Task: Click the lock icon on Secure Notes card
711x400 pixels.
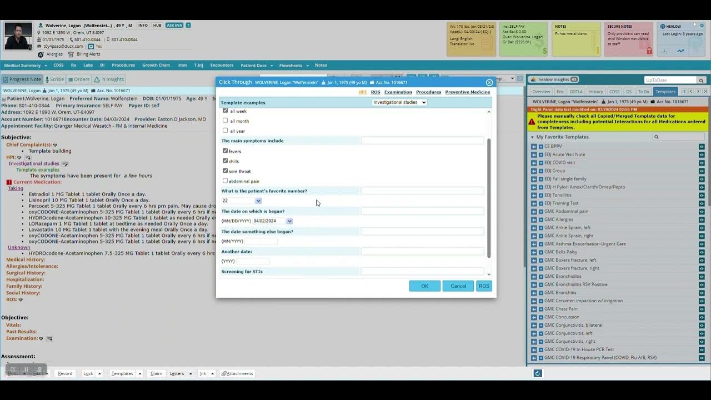Action: 649,51
